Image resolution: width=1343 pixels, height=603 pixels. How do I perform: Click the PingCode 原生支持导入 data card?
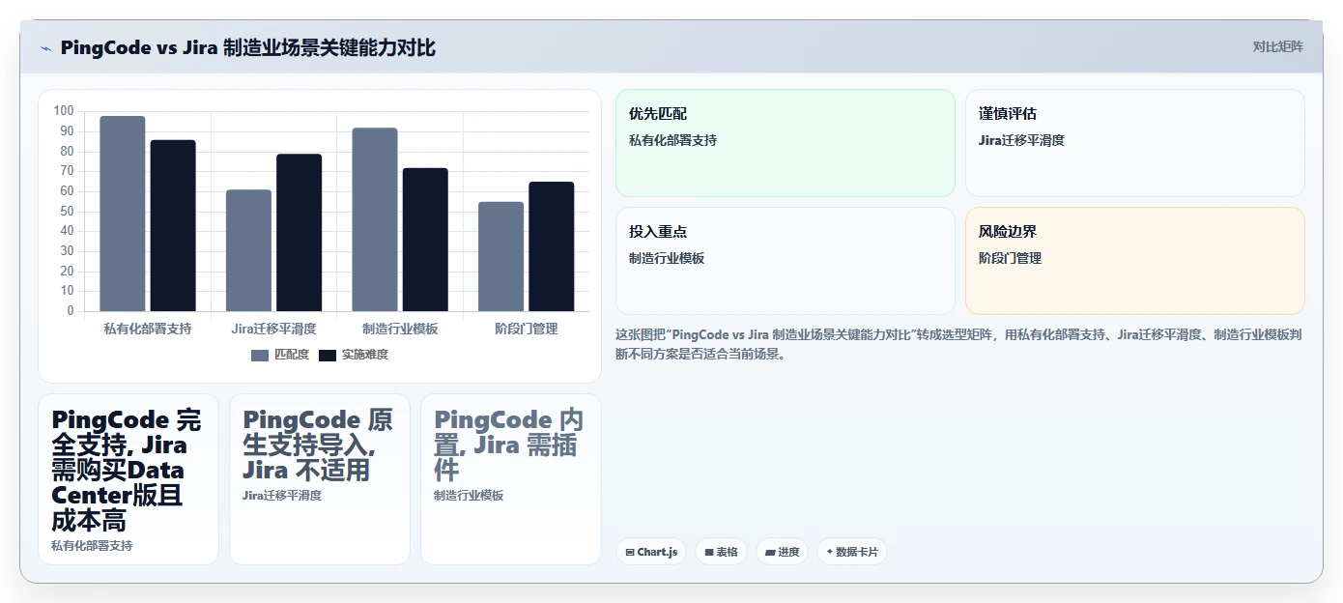pos(320,479)
